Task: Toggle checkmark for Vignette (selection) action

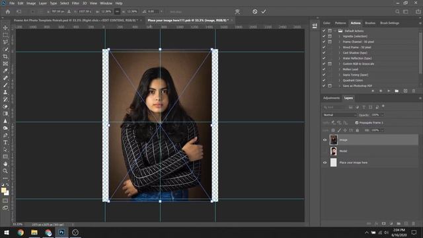Action: pos(324,36)
